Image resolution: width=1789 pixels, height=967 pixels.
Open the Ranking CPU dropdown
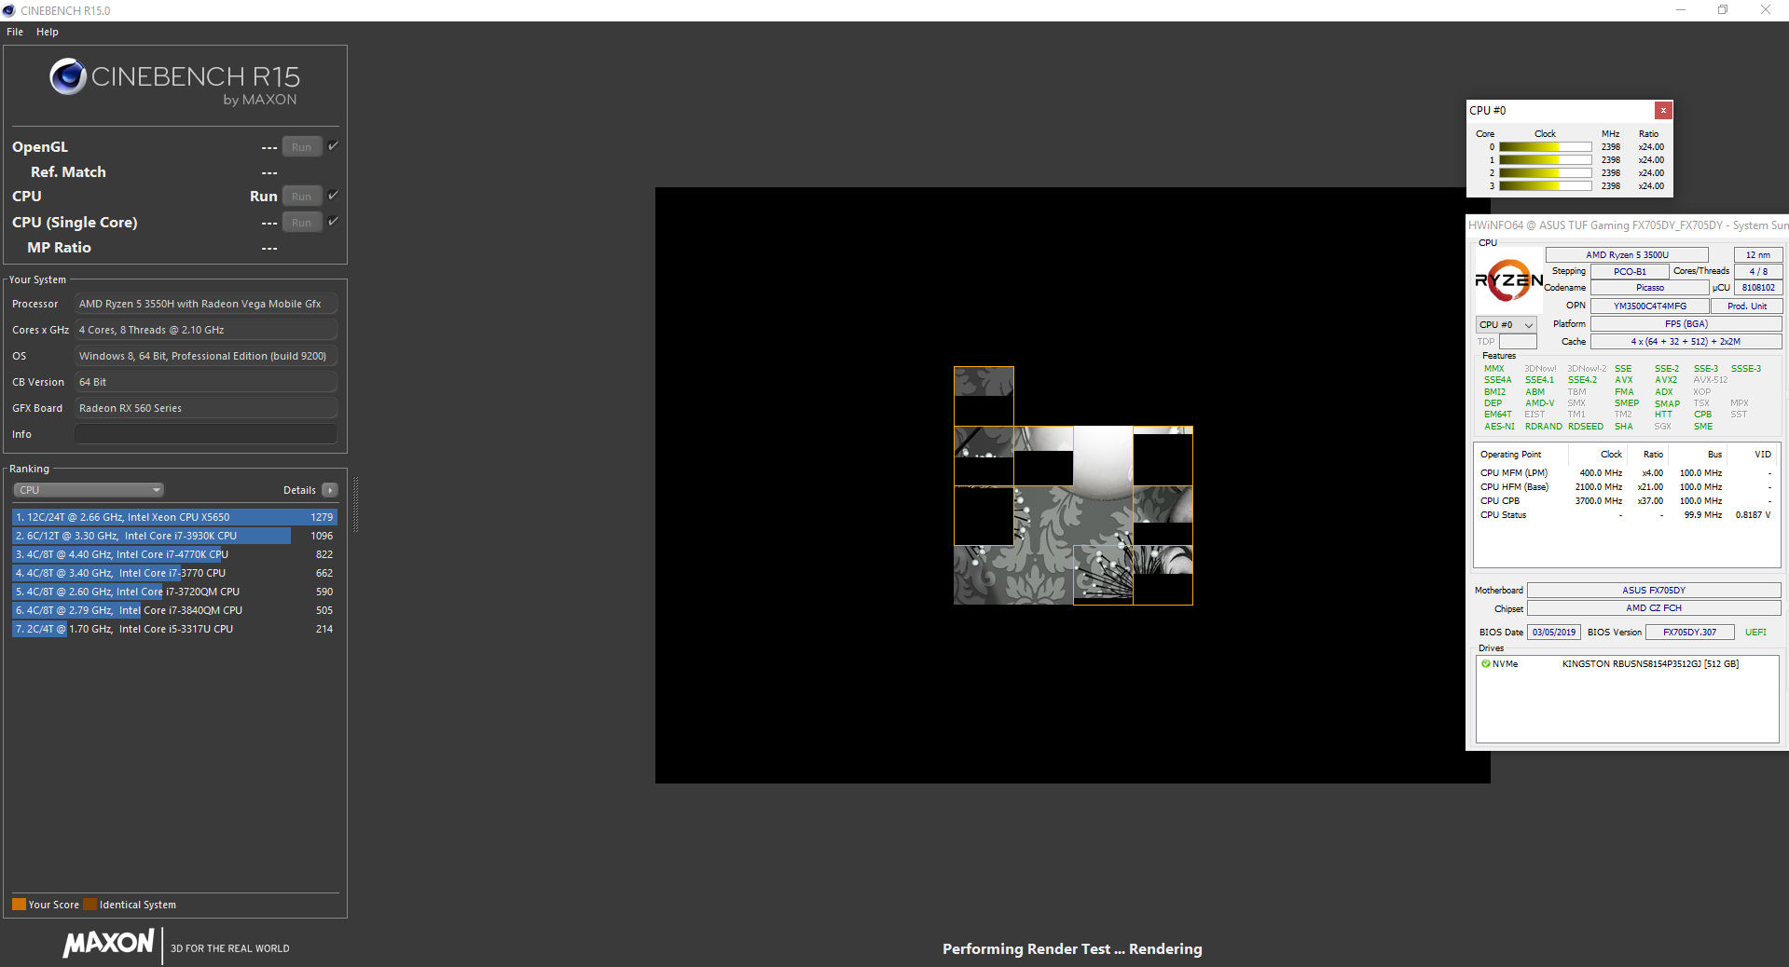pyautogui.click(x=89, y=490)
